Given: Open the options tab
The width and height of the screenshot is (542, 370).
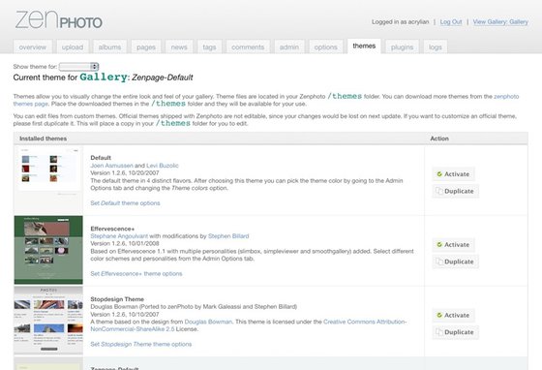Looking at the screenshot, I should click(x=325, y=47).
